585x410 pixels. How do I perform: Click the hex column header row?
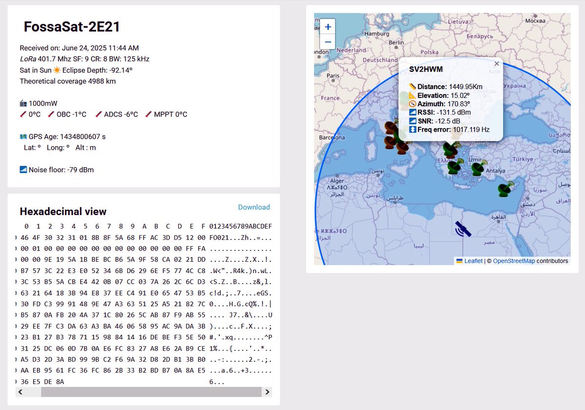(148, 226)
